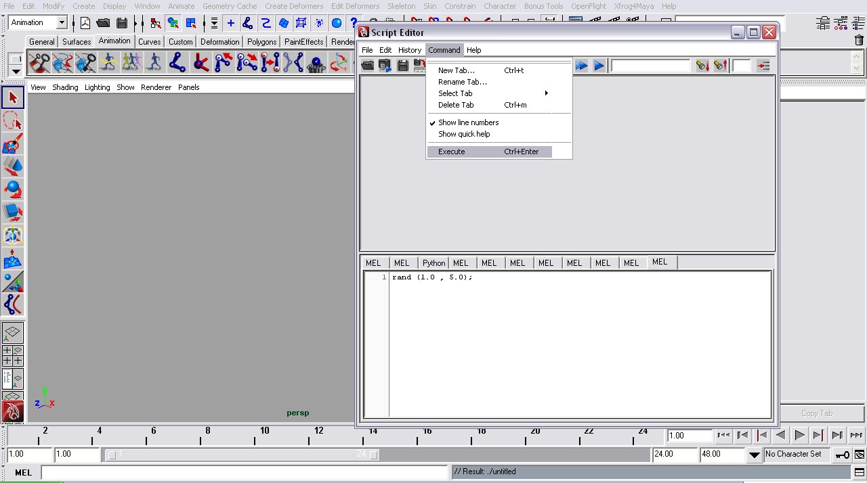
Task: Click the trash can icon on shelf
Action: 859,41
